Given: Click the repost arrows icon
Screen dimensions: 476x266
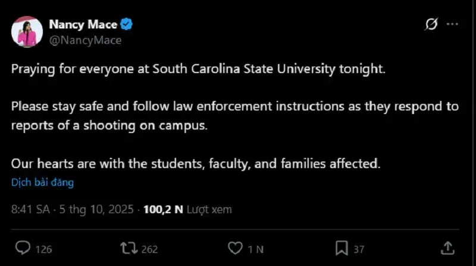Looking at the screenshot, I should click(x=128, y=248).
